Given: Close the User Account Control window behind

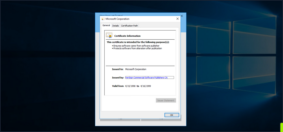Looking at the screenshot, I should pyautogui.click(x=182, y=16).
